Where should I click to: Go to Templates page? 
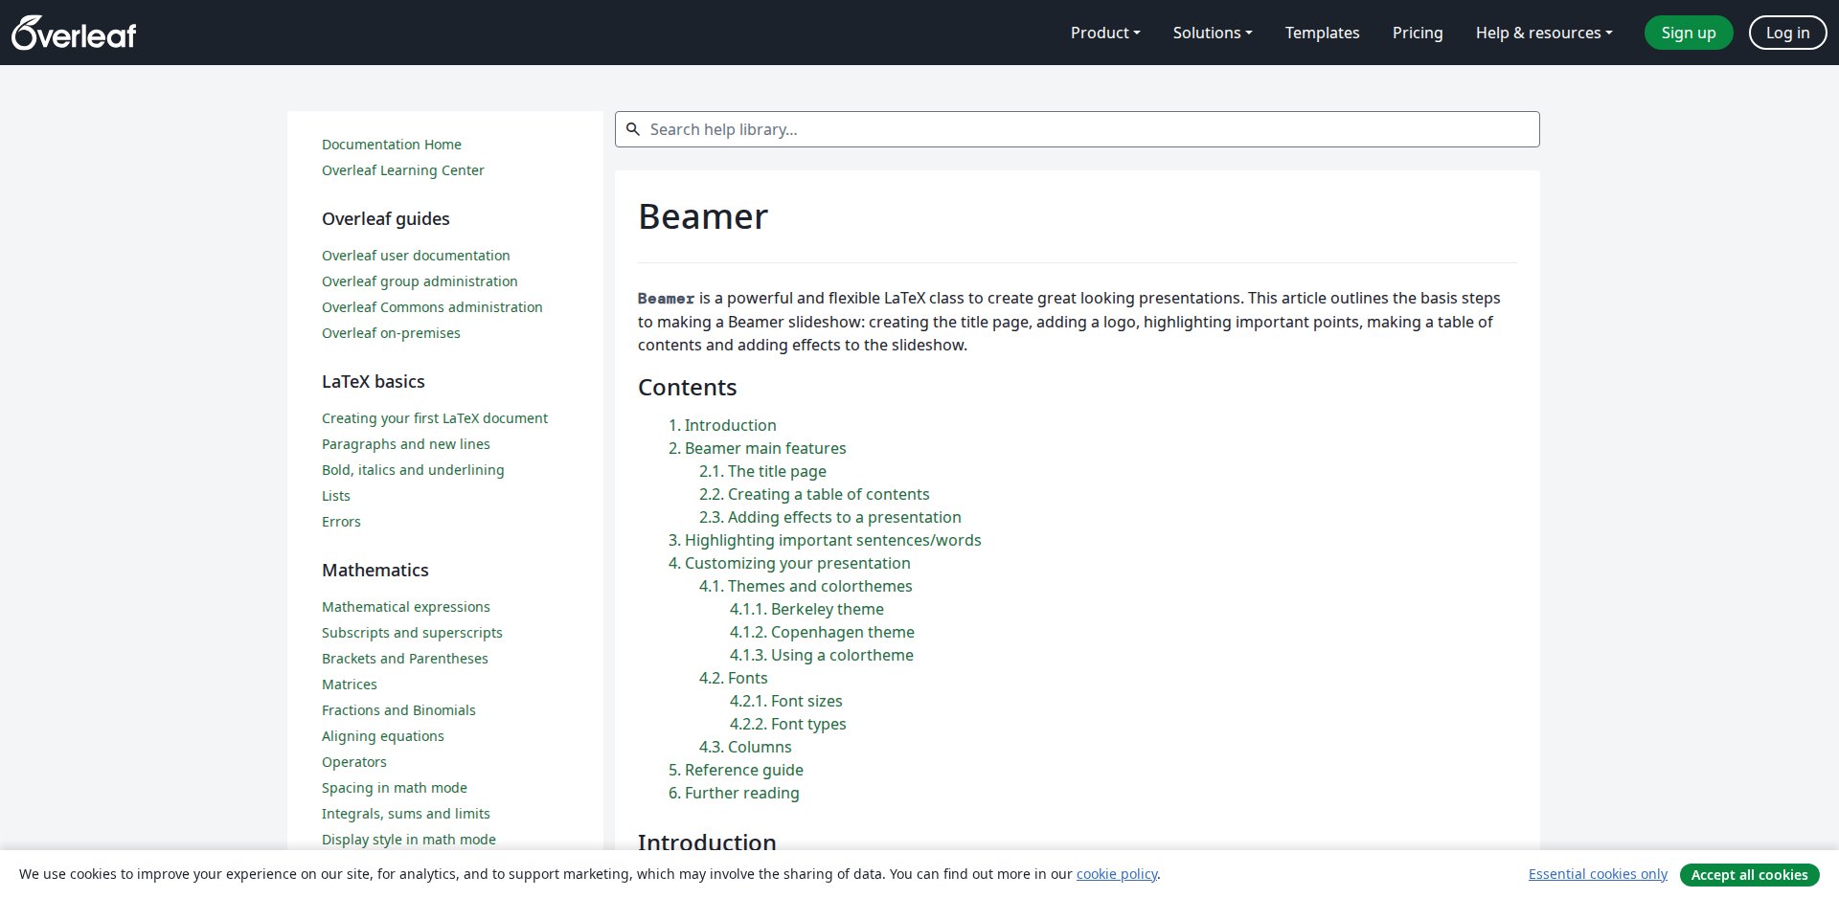point(1322,33)
